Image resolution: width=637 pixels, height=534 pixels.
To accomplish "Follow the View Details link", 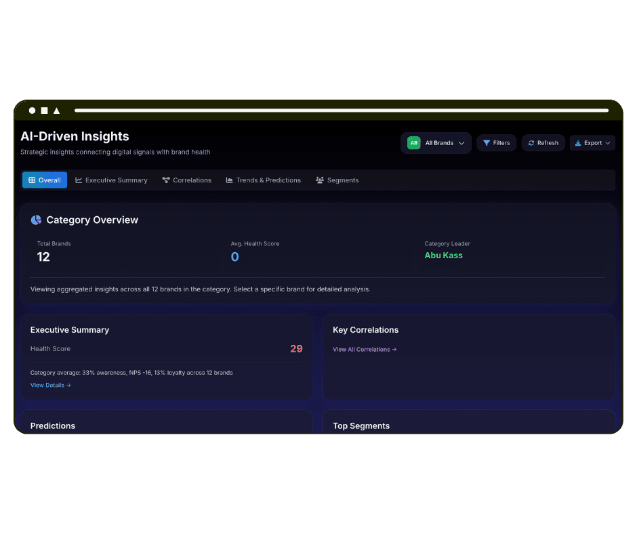I will click(x=50, y=386).
